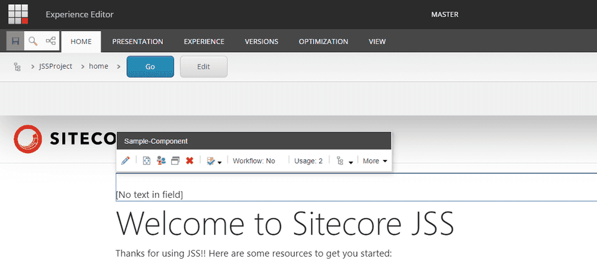
Task: Click the Sample-Component title bar text
Action: click(156, 141)
